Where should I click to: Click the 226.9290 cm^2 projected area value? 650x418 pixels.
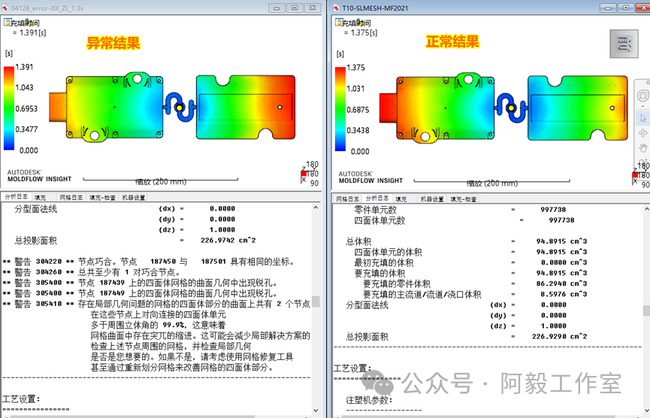(559, 336)
